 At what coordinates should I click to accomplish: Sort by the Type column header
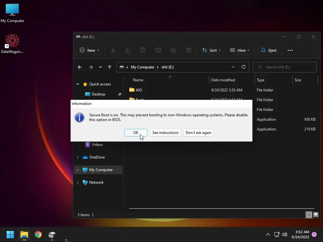pyautogui.click(x=261, y=80)
